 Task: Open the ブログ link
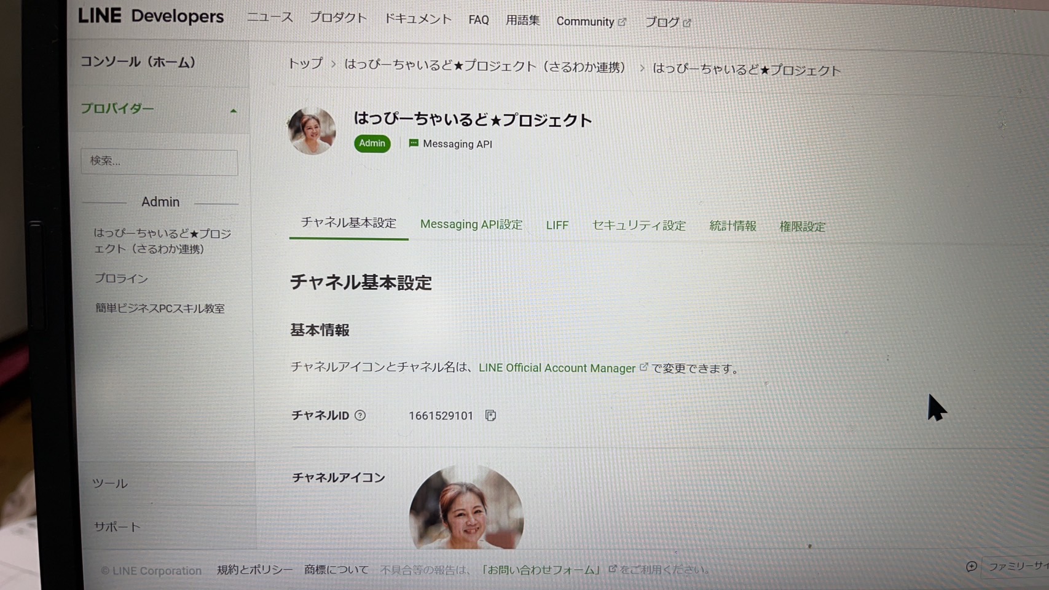pos(662,22)
